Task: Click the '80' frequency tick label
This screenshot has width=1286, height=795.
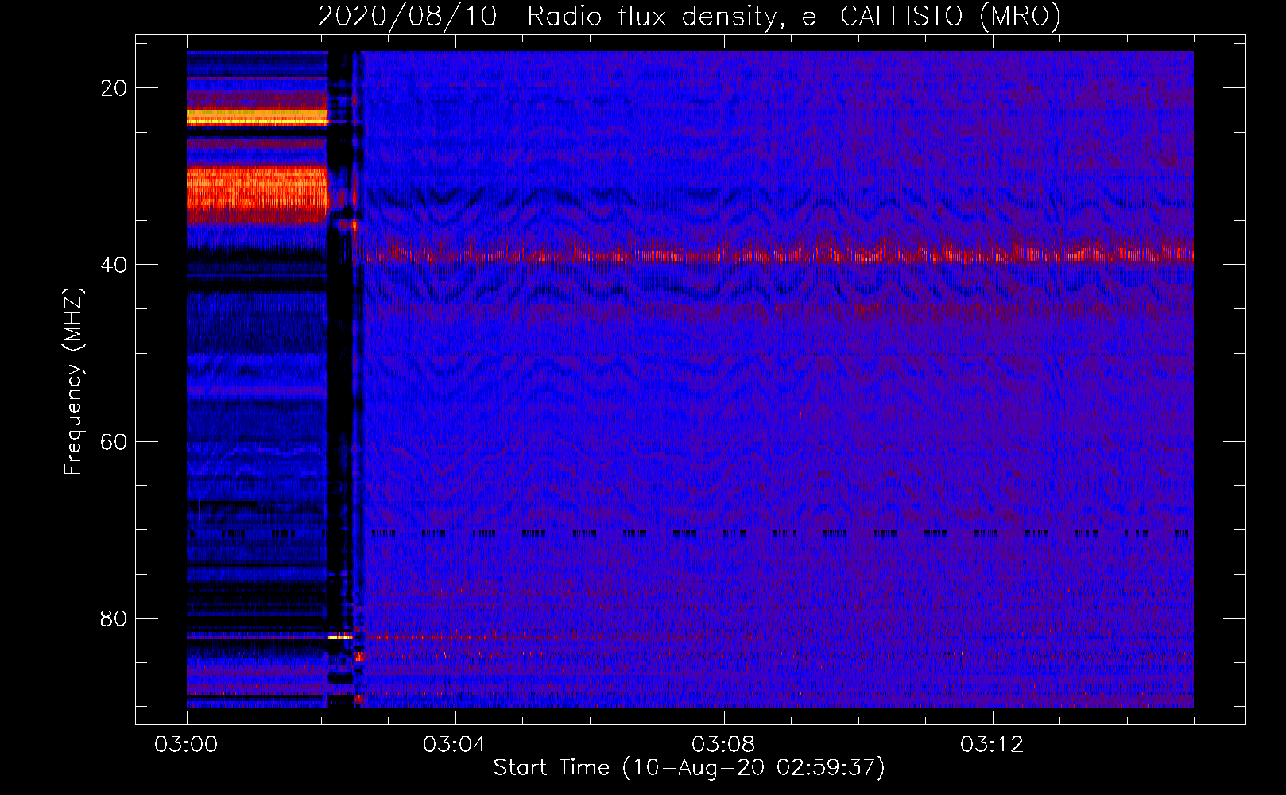Action: (x=114, y=619)
